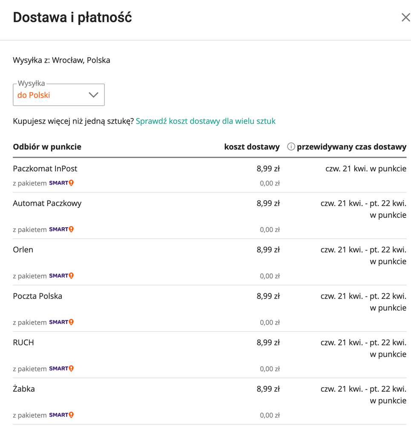Select the Orlen pickup point option

[x=23, y=250]
